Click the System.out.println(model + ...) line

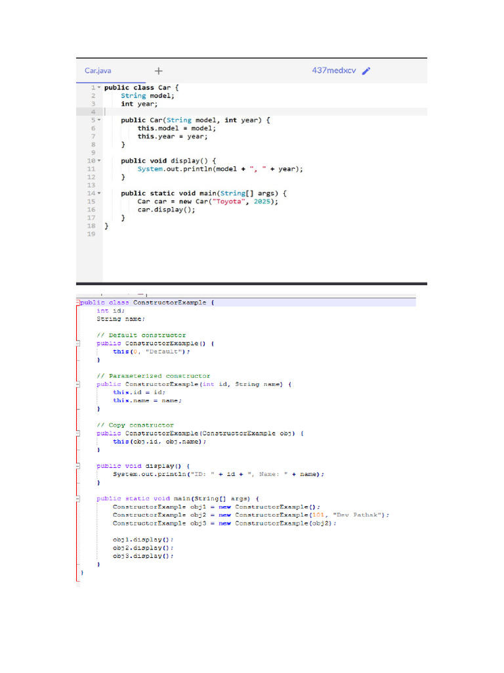pyautogui.click(x=220, y=169)
